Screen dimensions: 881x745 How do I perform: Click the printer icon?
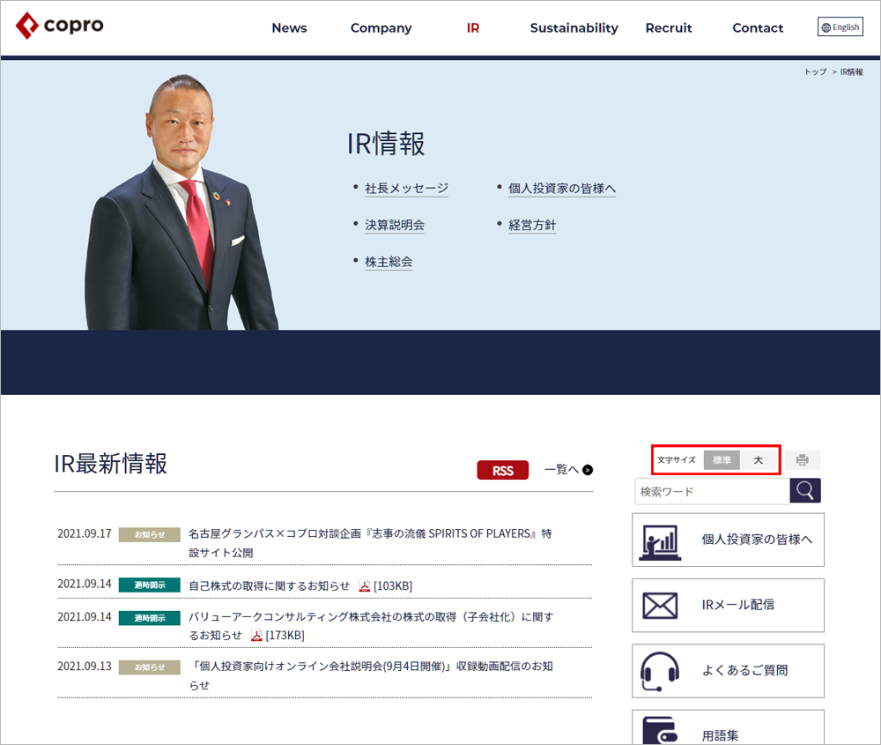pos(803,460)
